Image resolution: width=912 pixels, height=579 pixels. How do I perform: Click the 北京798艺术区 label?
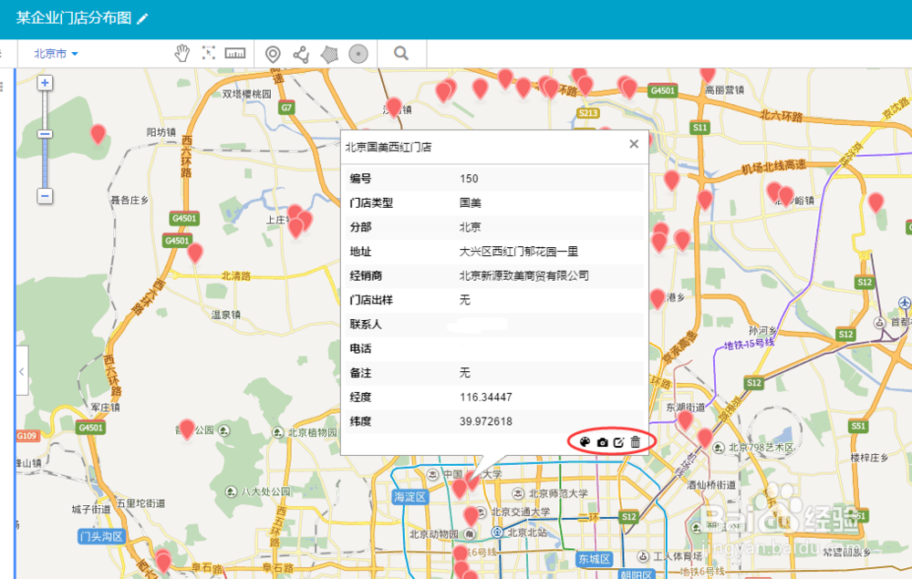[x=762, y=447]
